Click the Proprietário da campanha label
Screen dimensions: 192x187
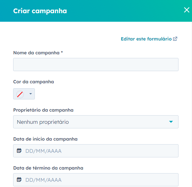click(43, 110)
